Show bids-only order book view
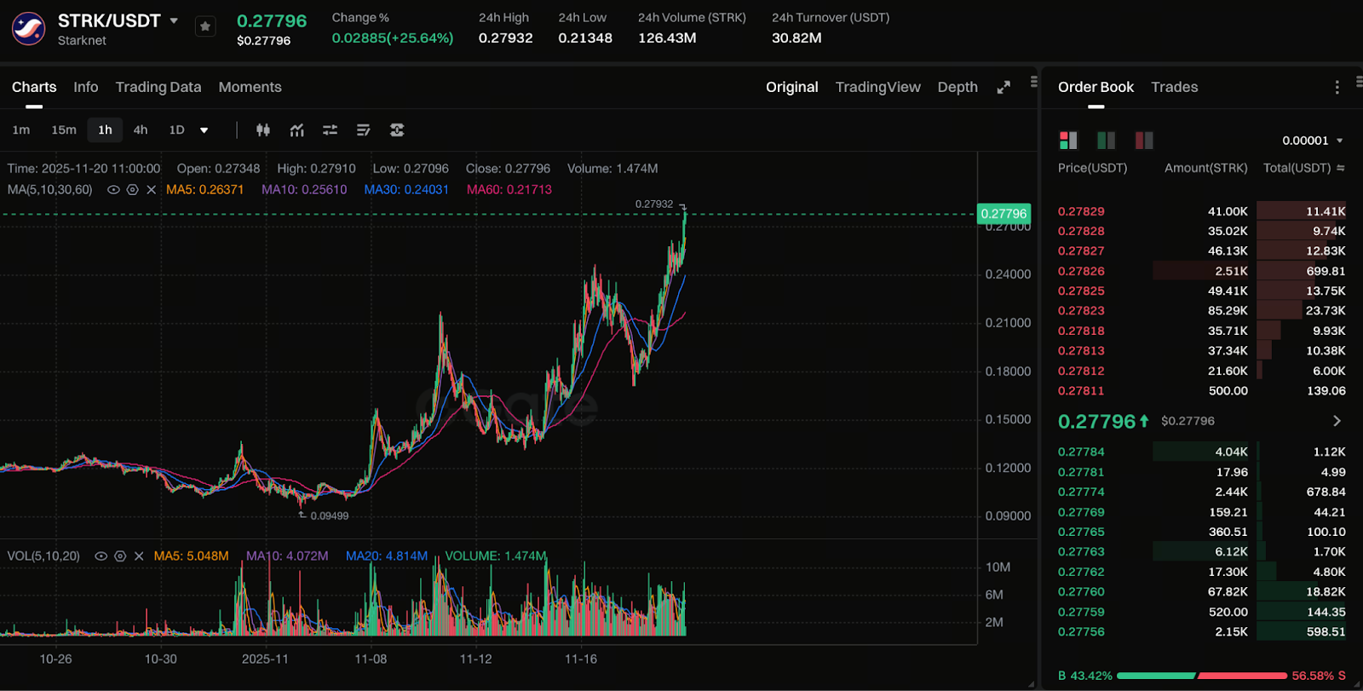This screenshot has width=1363, height=691. [x=1106, y=140]
